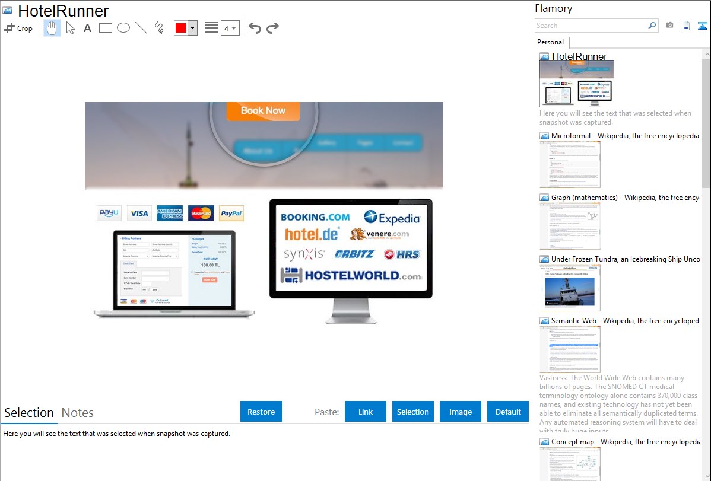Pick the ellipse shape tool

coord(123,28)
